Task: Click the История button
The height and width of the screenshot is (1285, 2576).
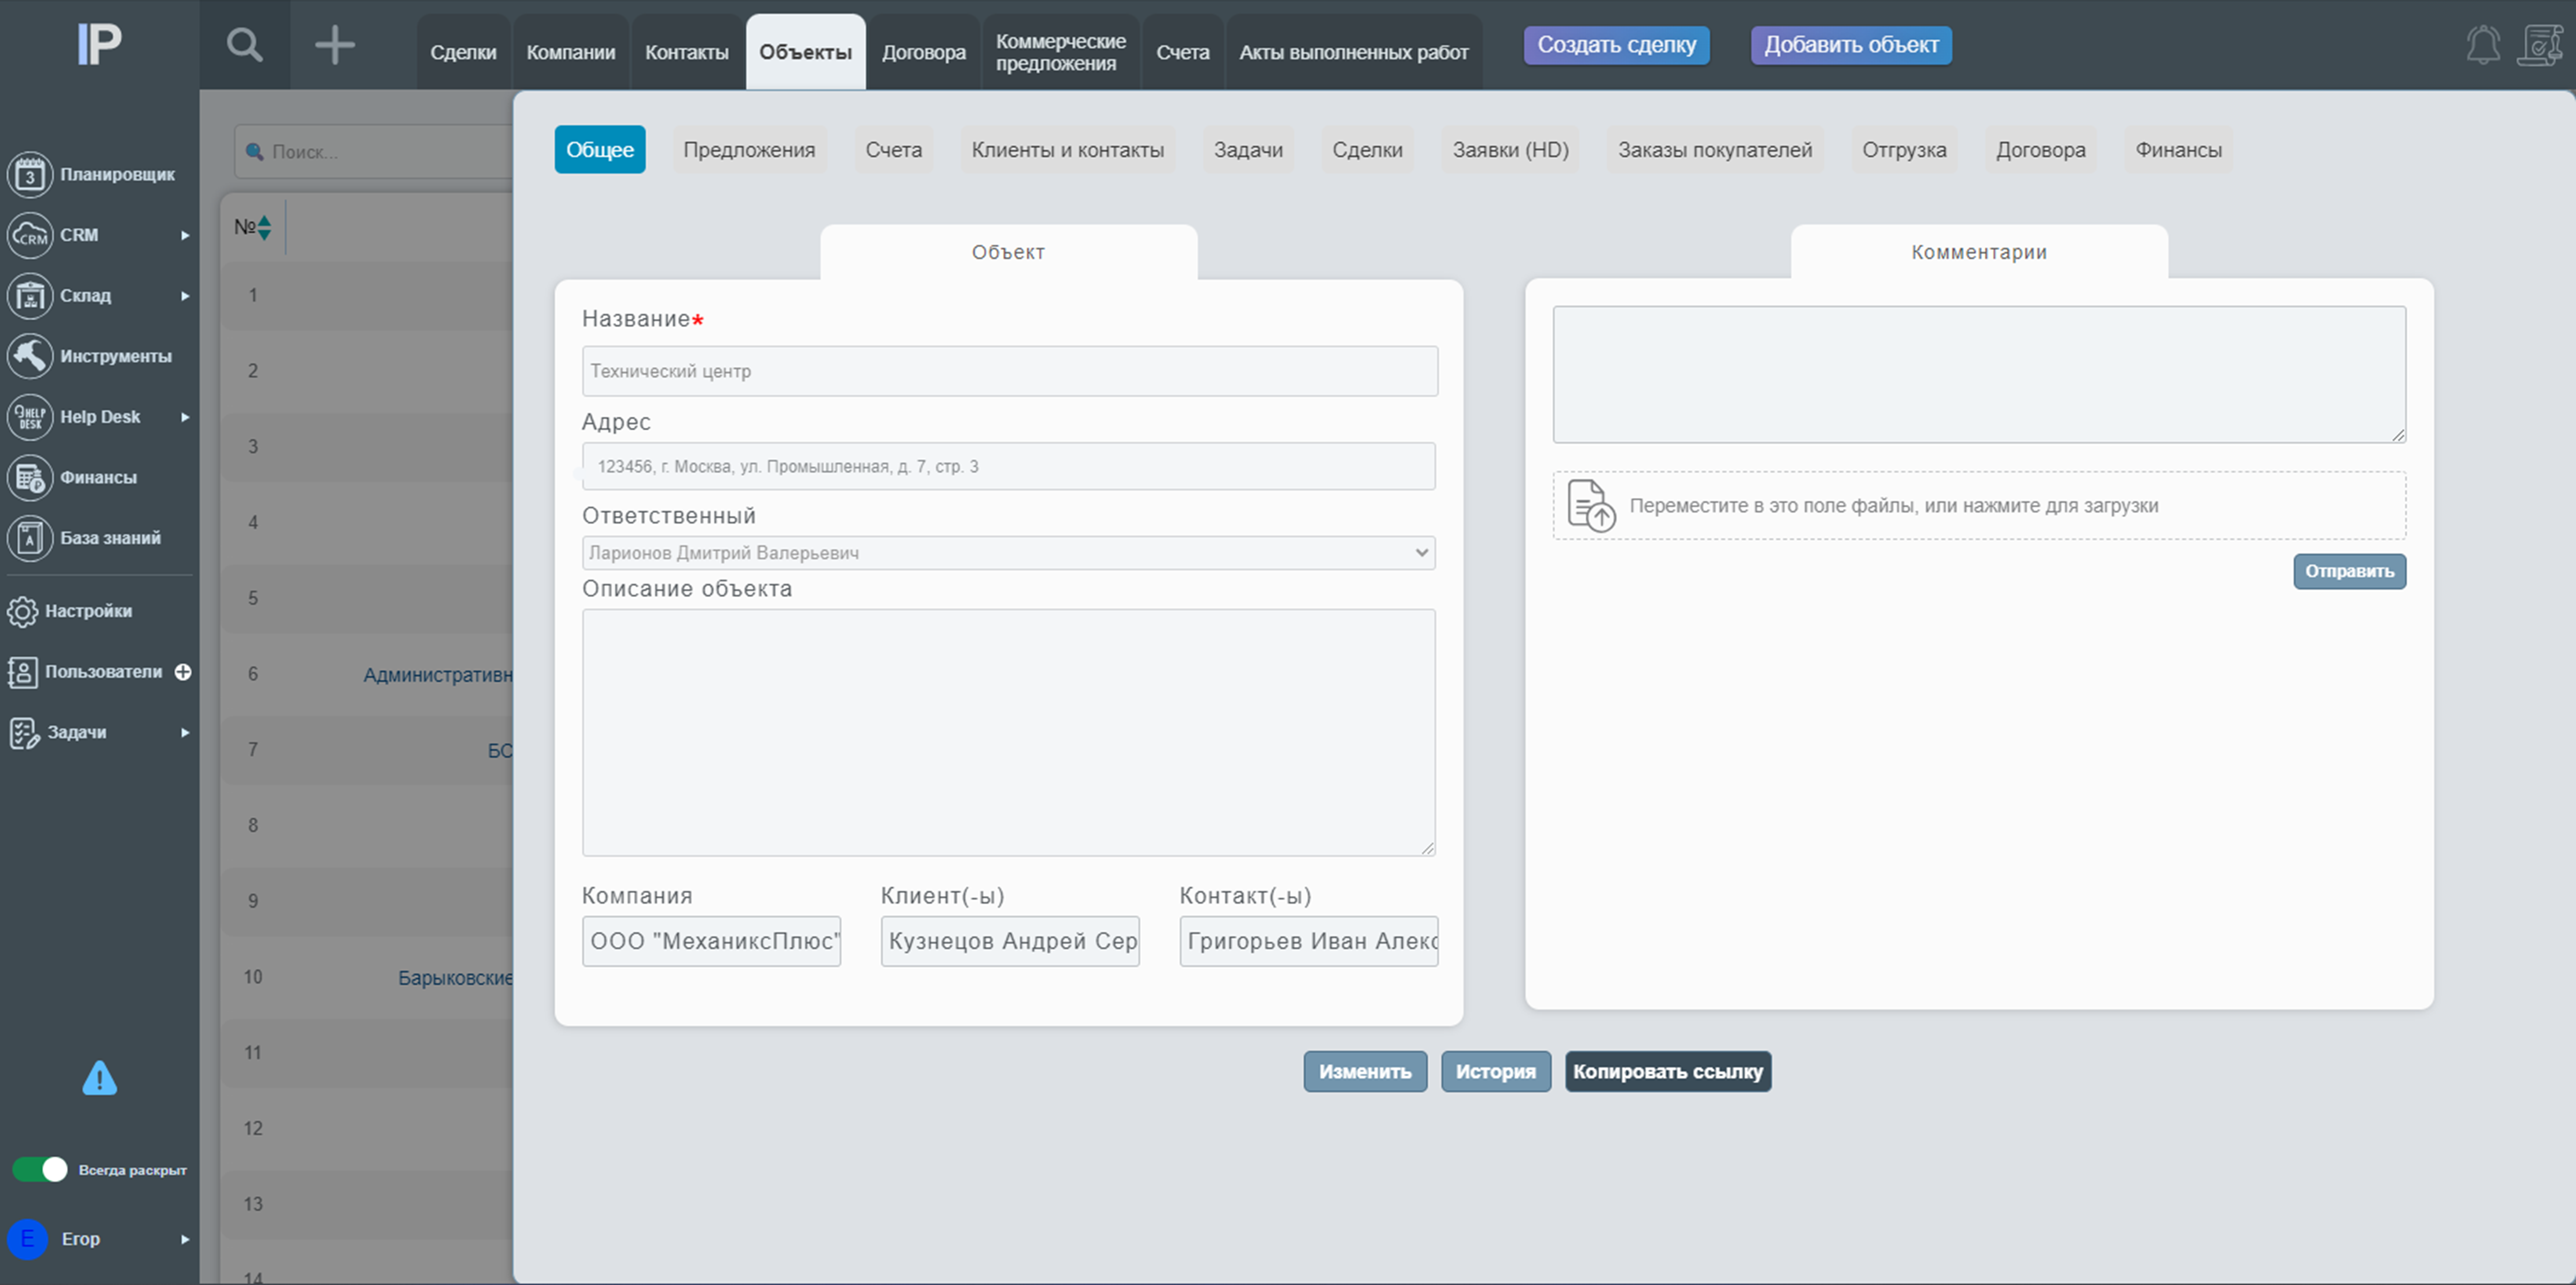Action: click(1496, 1071)
